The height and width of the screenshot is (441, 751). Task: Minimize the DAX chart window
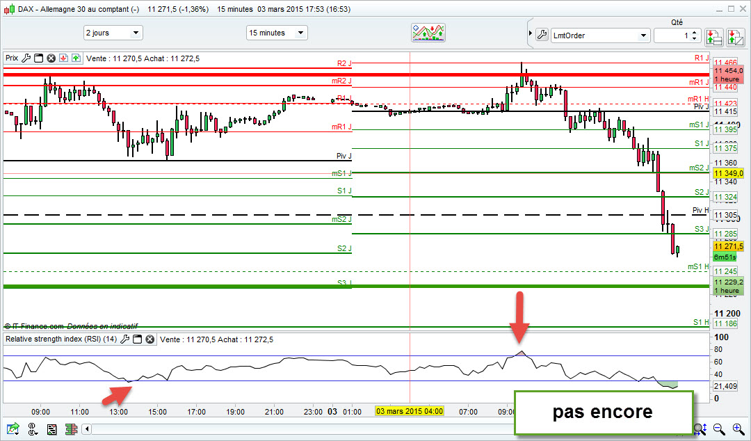(x=720, y=9)
